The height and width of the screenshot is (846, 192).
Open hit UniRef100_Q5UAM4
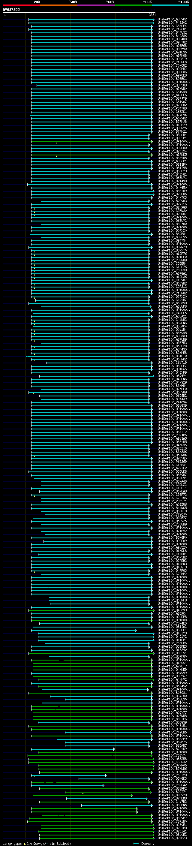click(172, 135)
